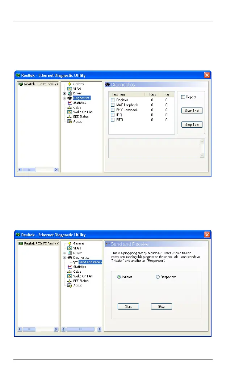Screen dimensions: 226x379
Task: Click the Start Test button
Action: click(x=192, y=111)
